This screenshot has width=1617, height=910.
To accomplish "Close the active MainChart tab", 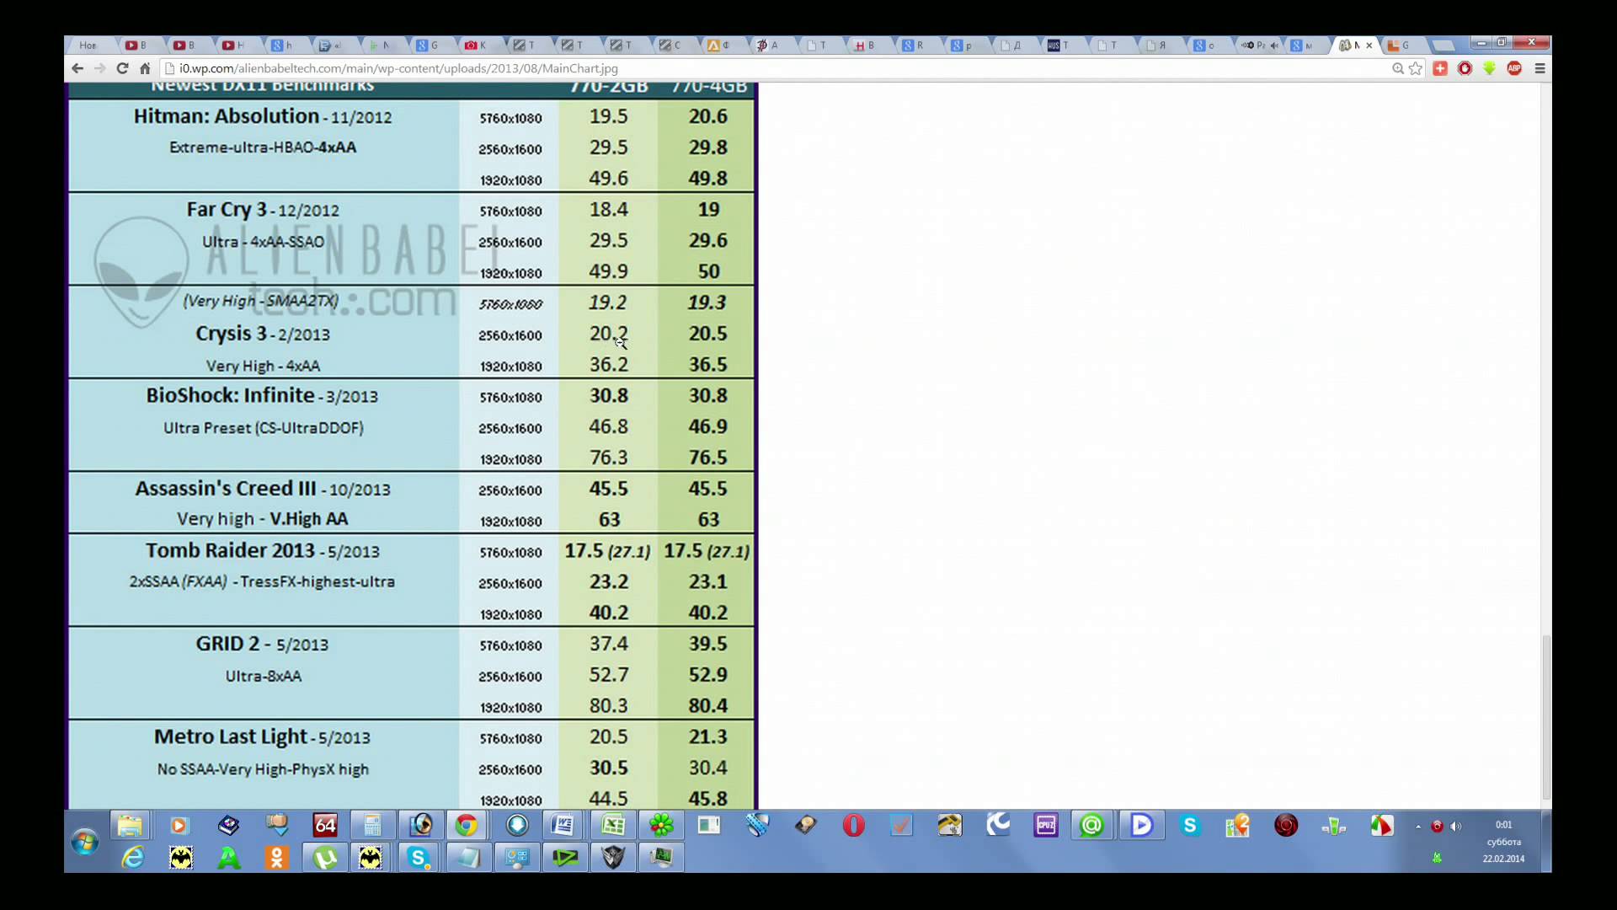I will click(x=1369, y=45).
